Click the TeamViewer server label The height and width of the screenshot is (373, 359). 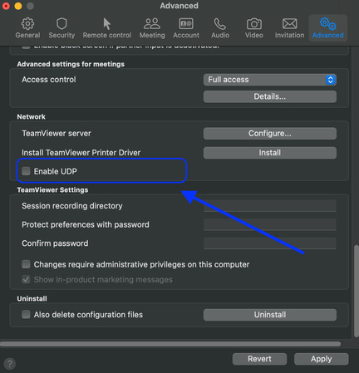[57, 133]
